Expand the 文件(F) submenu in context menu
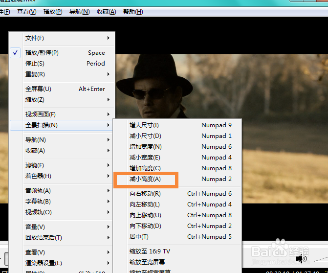Viewport: 328px width, 273px height. (62, 38)
